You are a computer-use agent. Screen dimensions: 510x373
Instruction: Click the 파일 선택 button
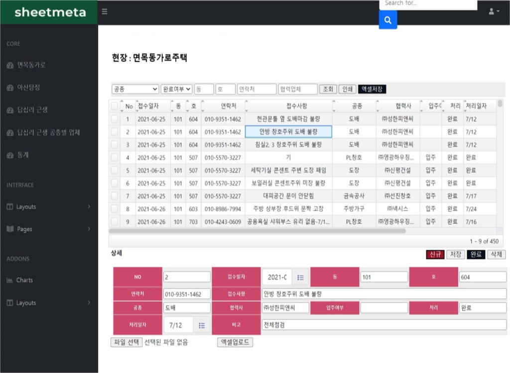(x=127, y=343)
